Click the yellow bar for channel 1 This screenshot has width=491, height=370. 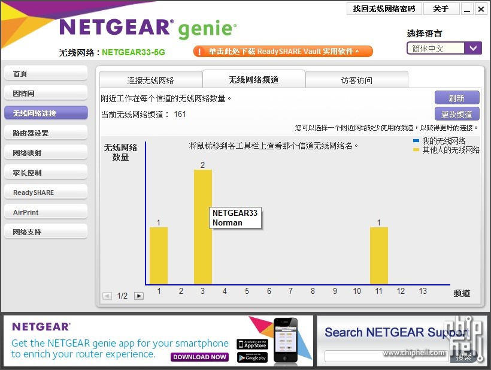[x=159, y=255]
